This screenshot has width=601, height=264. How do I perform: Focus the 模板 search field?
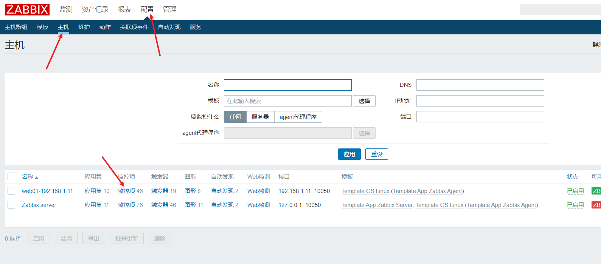pyautogui.click(x=288, y=101)
